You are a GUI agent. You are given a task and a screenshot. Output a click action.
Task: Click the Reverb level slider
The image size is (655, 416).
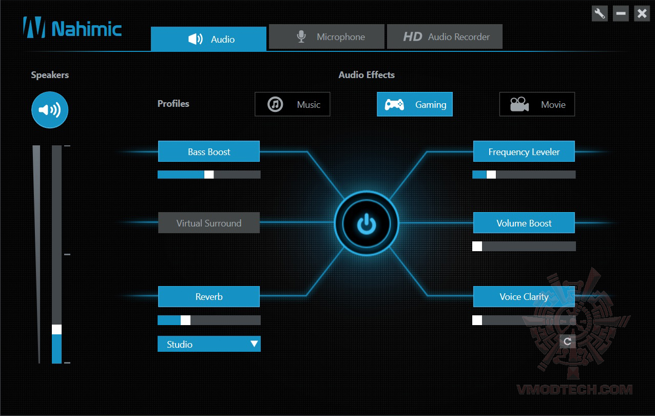click(x=209, y=320)
